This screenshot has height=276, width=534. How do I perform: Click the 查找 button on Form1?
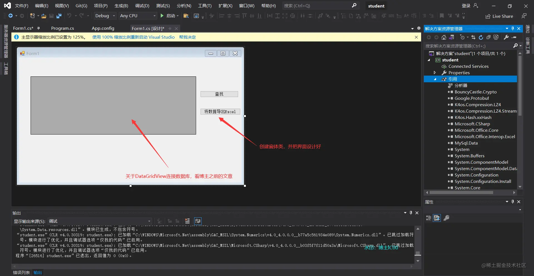click(x=219, y=94)
